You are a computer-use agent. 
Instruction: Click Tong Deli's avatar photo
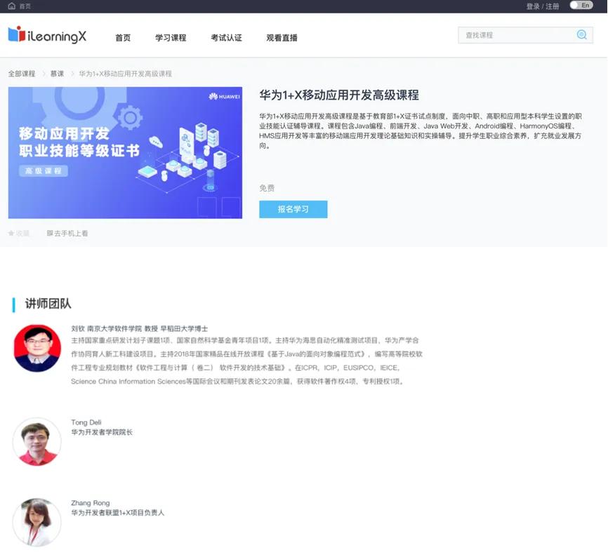[x=37, y=442]
